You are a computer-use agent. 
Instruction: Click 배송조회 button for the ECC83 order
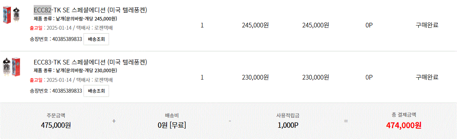[x=96, y=91]
